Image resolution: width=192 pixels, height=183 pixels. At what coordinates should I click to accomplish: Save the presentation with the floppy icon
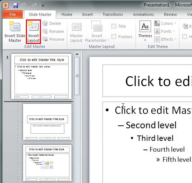pos(15,5)
